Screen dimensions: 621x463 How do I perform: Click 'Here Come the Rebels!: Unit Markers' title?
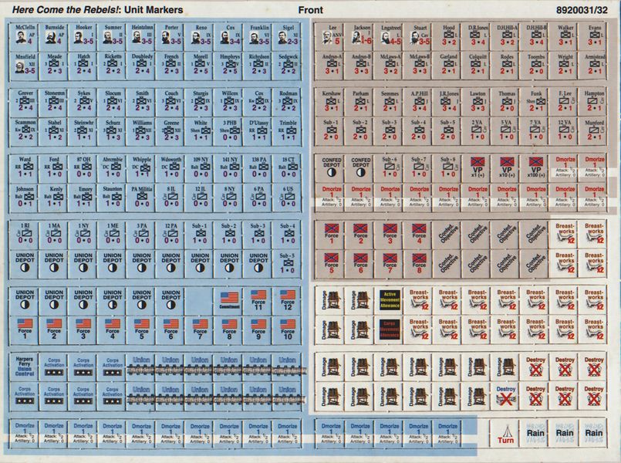coord(97,10)
